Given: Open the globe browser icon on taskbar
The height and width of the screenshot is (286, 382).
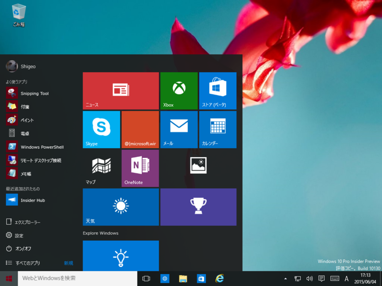Looking at the screenshot, I should [x=165, y=278].
